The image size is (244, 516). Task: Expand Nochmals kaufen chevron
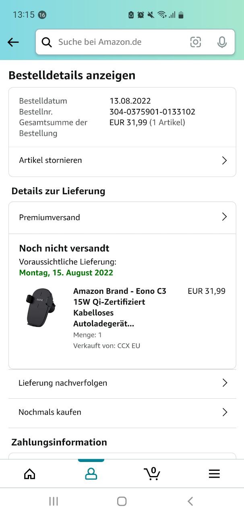coord(225,412)
